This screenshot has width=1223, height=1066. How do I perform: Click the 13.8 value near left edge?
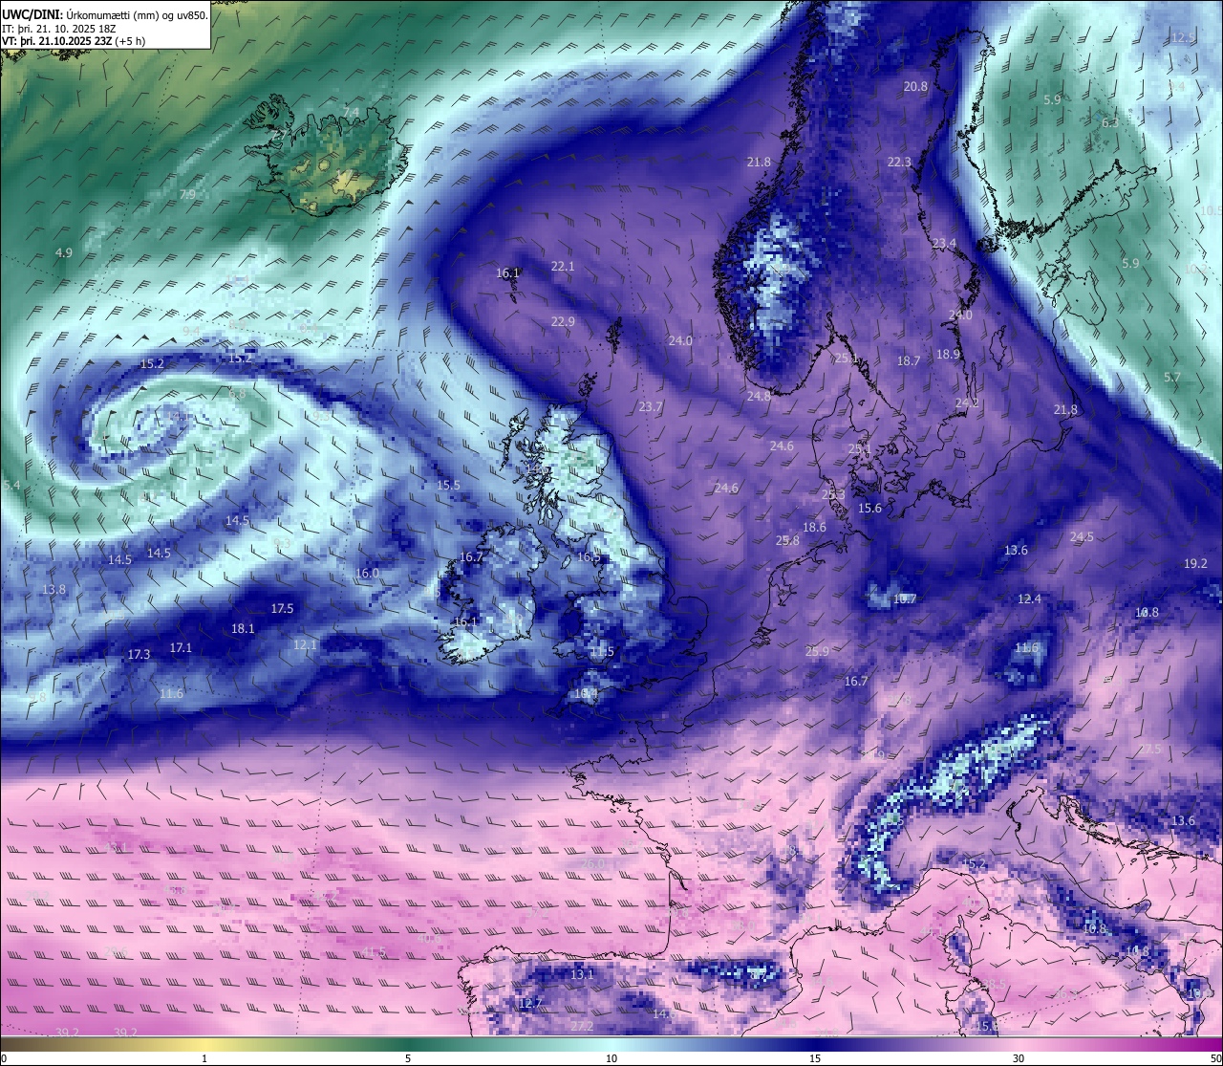point(54,590)
